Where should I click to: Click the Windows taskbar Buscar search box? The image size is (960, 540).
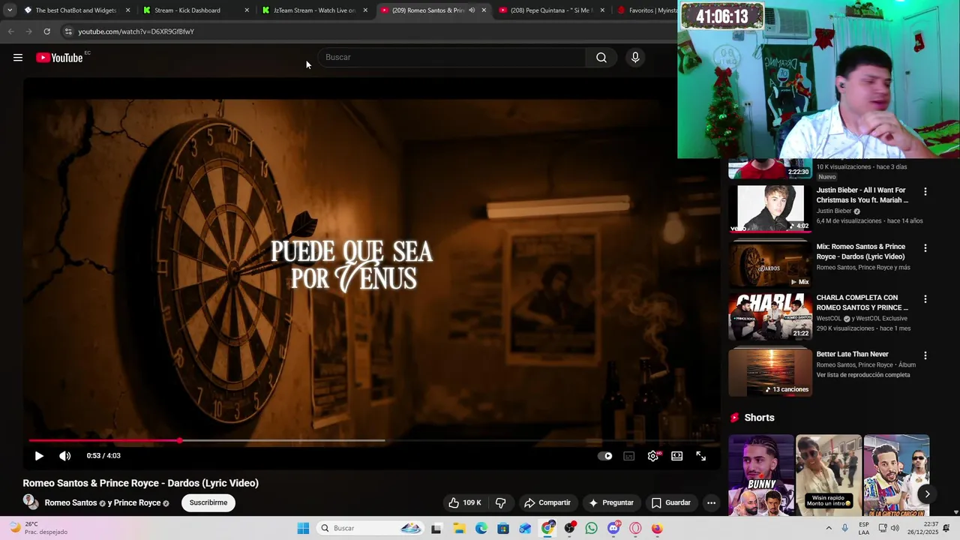point(370,528)
